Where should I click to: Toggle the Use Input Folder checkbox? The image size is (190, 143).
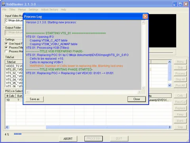click(6, 43)
